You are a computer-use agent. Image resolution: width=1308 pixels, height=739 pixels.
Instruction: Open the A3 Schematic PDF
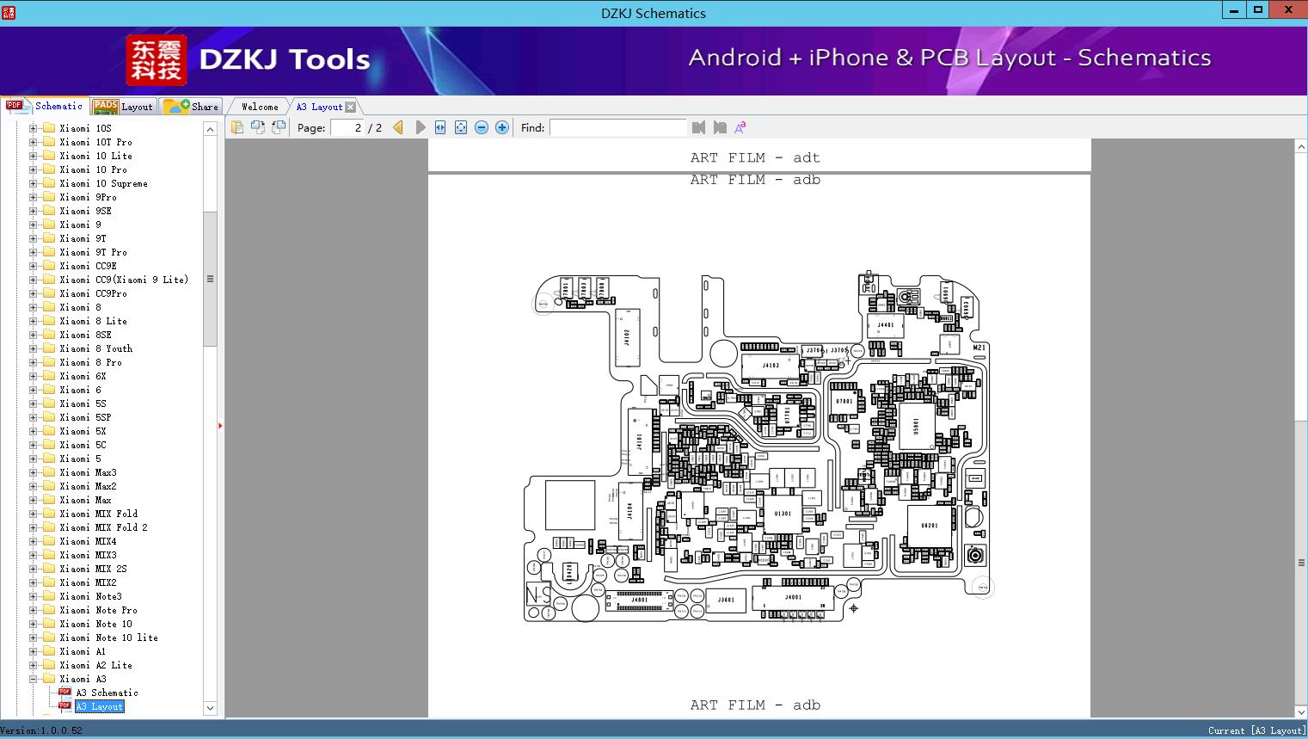[x=107, y=693]
